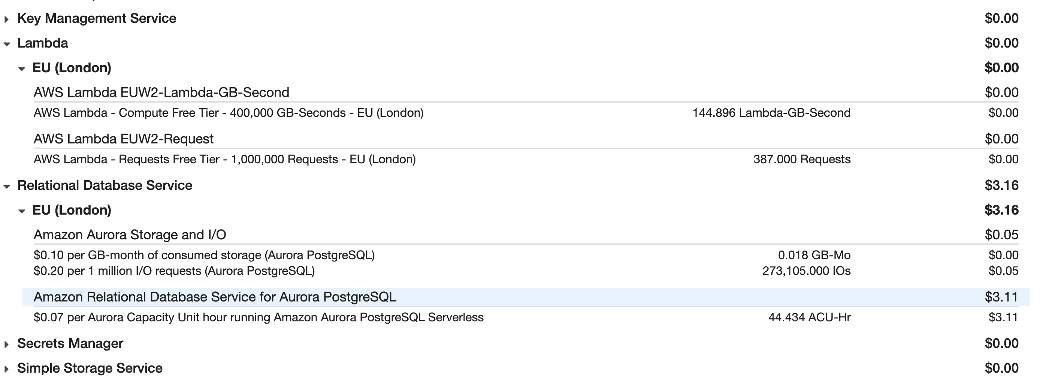Image resolution: width=1049 pixels, height=382 pixels.
Task: Expand the Simple Storage Service row
Action: click(x=6, y=369)
